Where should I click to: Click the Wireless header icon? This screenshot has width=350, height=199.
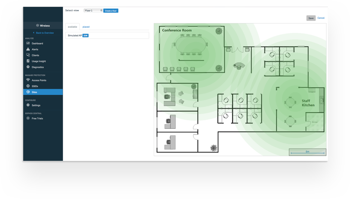pos(37,25)
